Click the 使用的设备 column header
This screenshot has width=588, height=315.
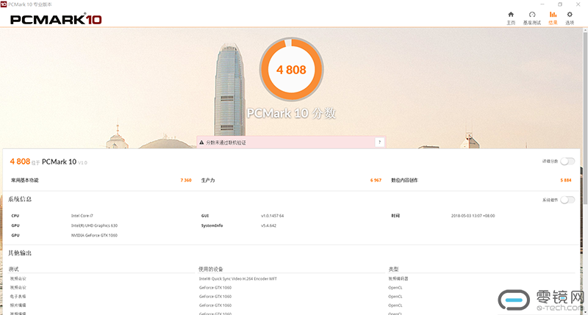pyautogui.click(x=211, y=269)
